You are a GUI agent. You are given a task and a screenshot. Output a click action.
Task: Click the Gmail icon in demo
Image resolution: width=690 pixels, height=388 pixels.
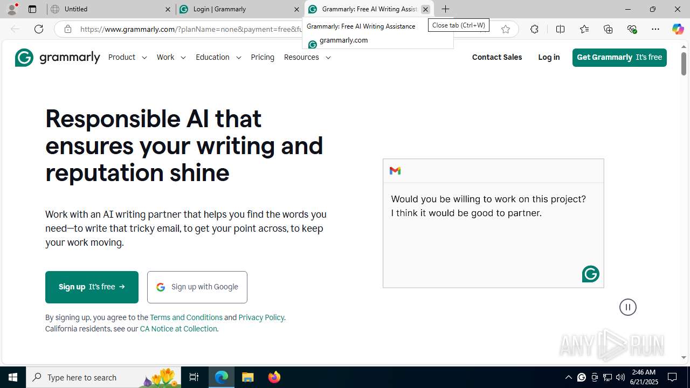[395, 171]
